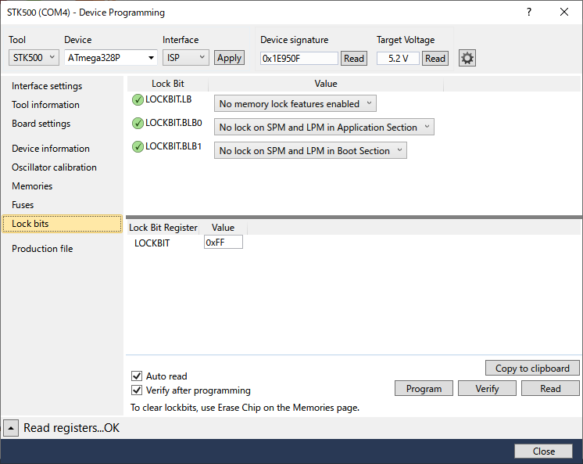The image size is (583, 464).
Task: Go to Device information page
Action: pyautogui.click(x=51, y=149)
